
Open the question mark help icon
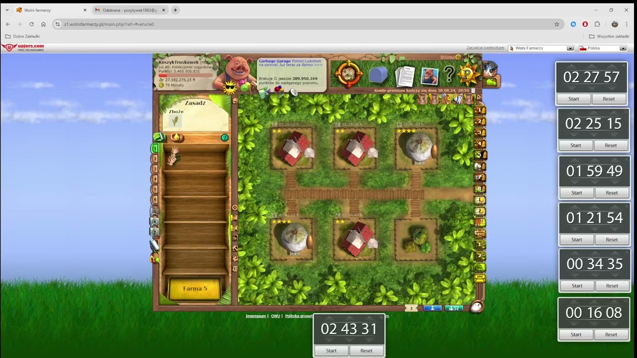[449, 74]
